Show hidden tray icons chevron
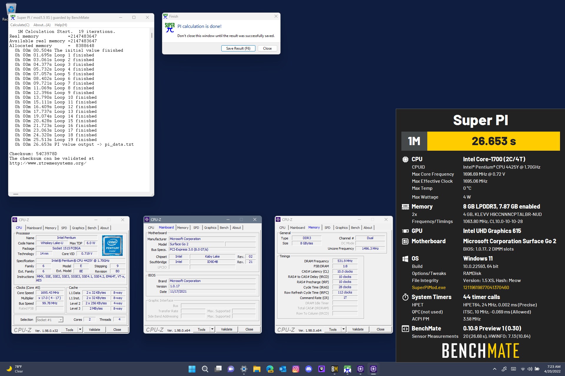This screenshot has height=376, width=565. 495,369
